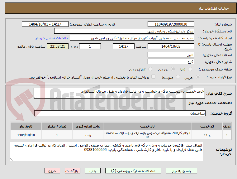Click the تعداد / مقدار column header
The height and width of the screenshot is (179, 237).
pos(57,126)
